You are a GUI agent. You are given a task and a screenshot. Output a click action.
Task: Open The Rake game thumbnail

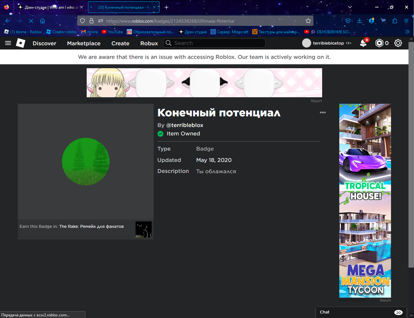(144, 229)
